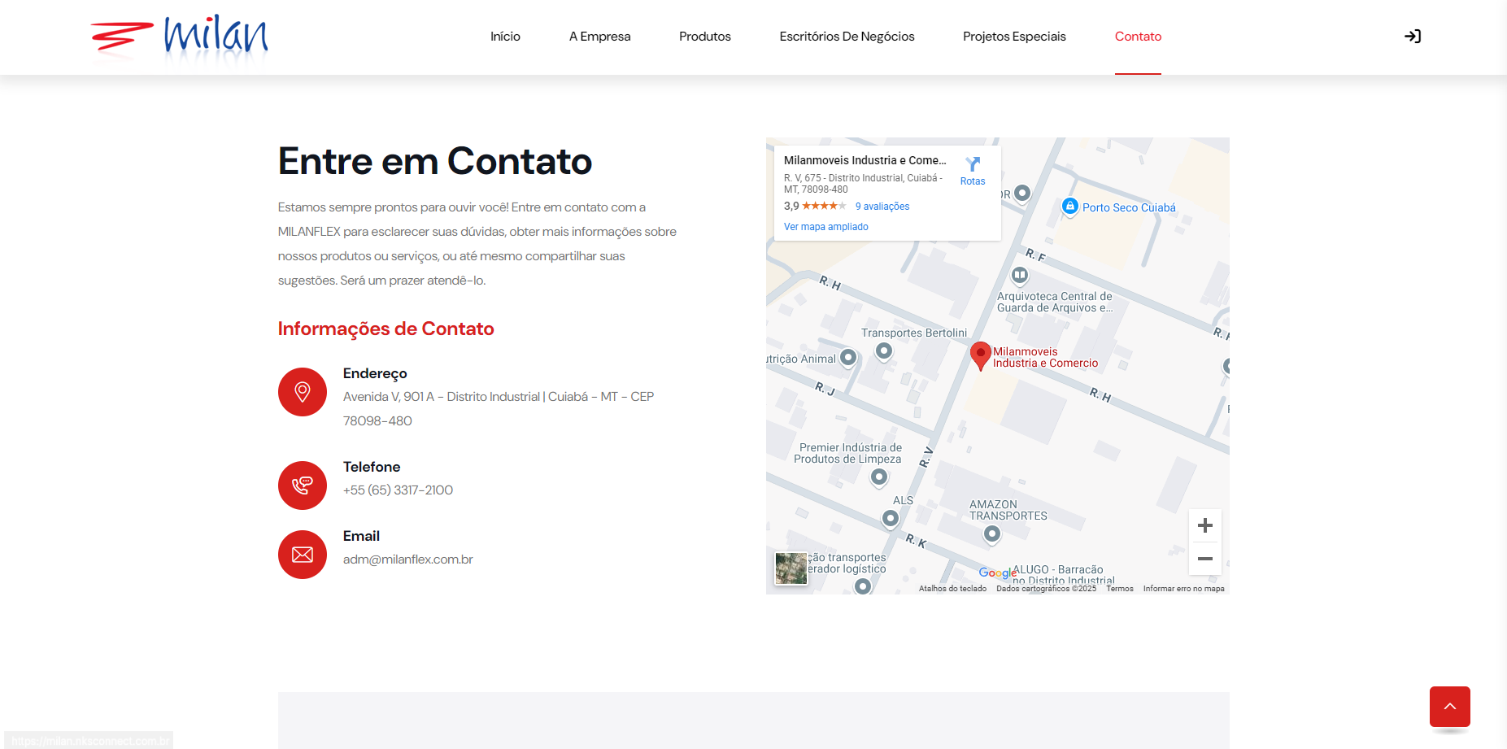
Task: Click the Transportes Bertolini map pin
Action: coord(884,351)
